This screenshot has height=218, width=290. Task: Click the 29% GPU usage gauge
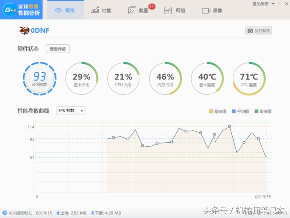(x=81, y=79)
